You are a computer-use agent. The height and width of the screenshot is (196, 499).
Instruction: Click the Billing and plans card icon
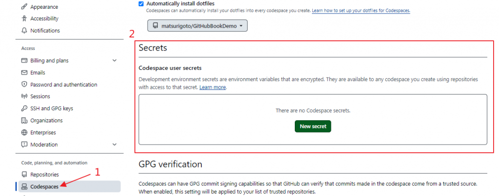24,61
